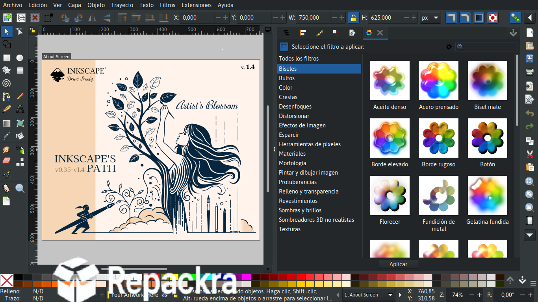Select the Spiral tool

7,83
